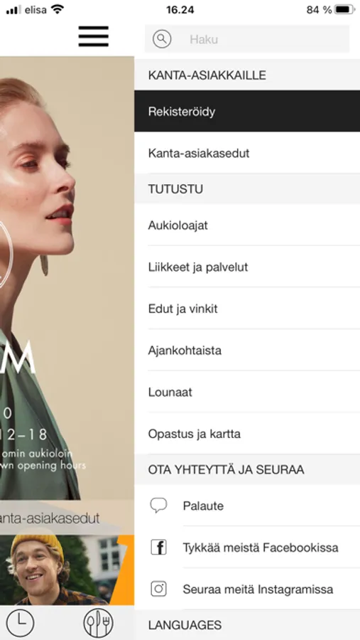Screen dimensions: 360x640
Task: Tap the Instagram camera icon
Action: coord(158,589)
